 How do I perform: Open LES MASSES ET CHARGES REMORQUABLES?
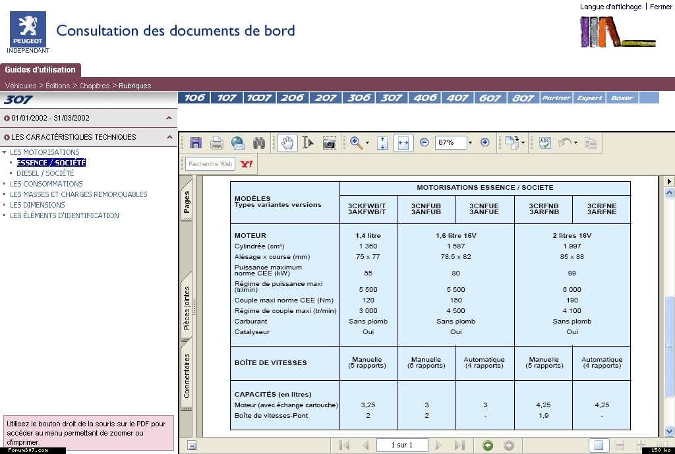(78, 194)
